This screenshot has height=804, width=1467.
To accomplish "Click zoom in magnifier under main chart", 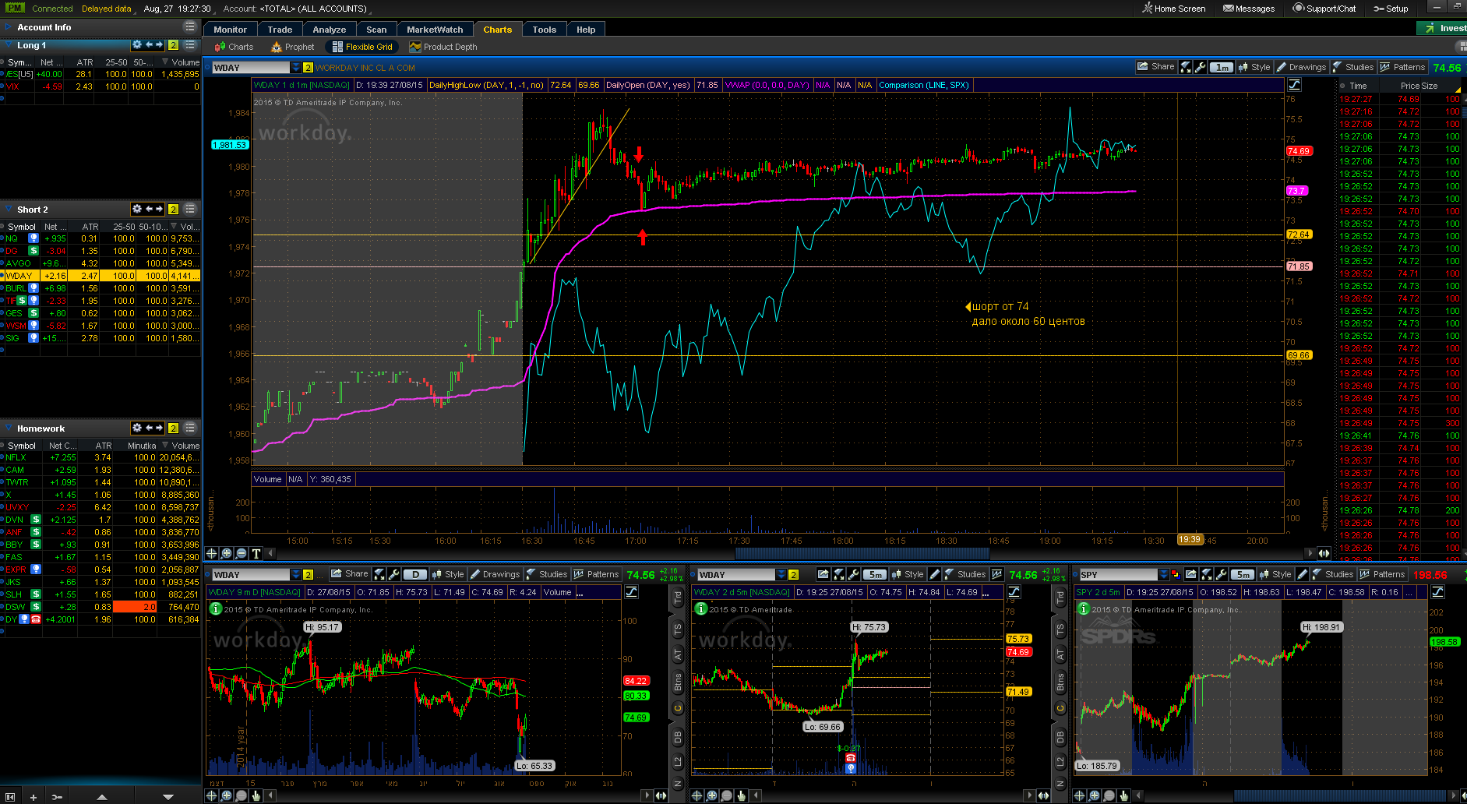I will 226,553.
